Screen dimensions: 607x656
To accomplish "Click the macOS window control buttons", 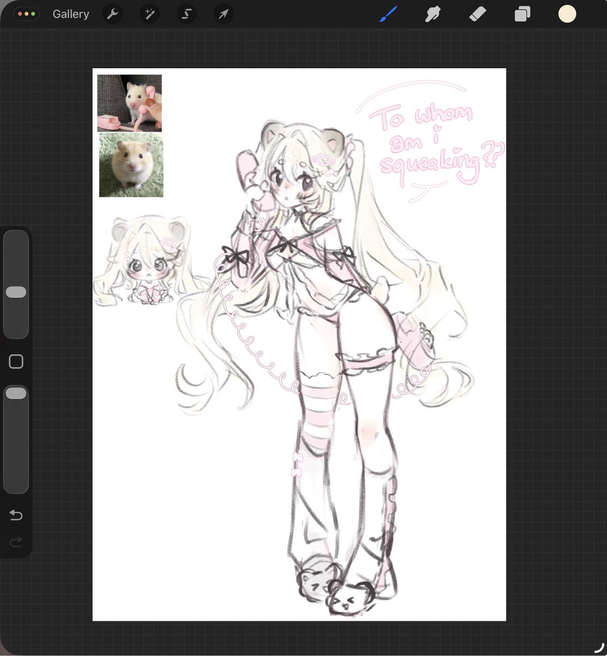I will (x=26, y=14).
